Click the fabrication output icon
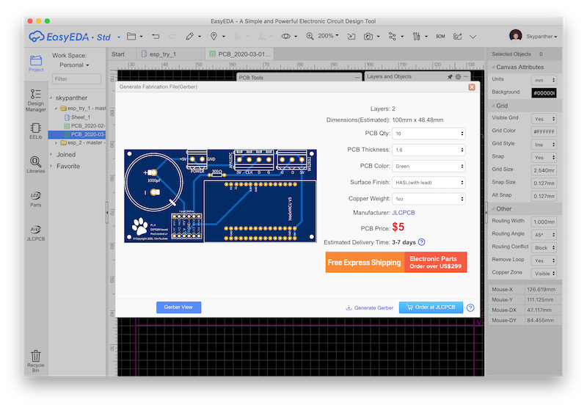 457,36
